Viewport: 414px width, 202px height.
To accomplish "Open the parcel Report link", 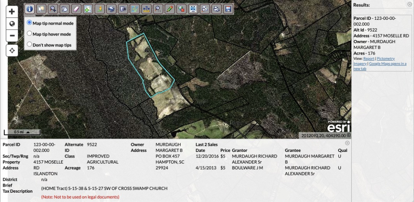I will pos(369,59).
